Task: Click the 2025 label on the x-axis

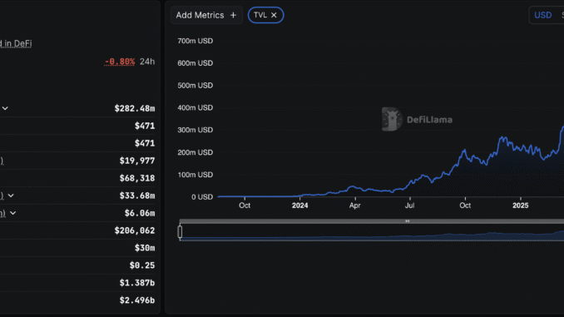Action: click(x=521, y=206)
